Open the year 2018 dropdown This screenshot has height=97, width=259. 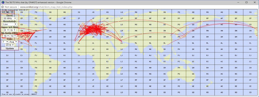[x=10, y=45]
